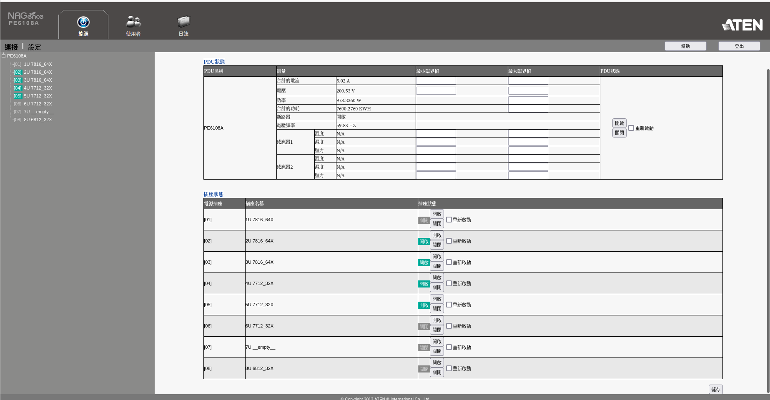This screenshot has height=400, width=770.
Task: Click gray status icon of outlet 06
Action: point(424,327)
